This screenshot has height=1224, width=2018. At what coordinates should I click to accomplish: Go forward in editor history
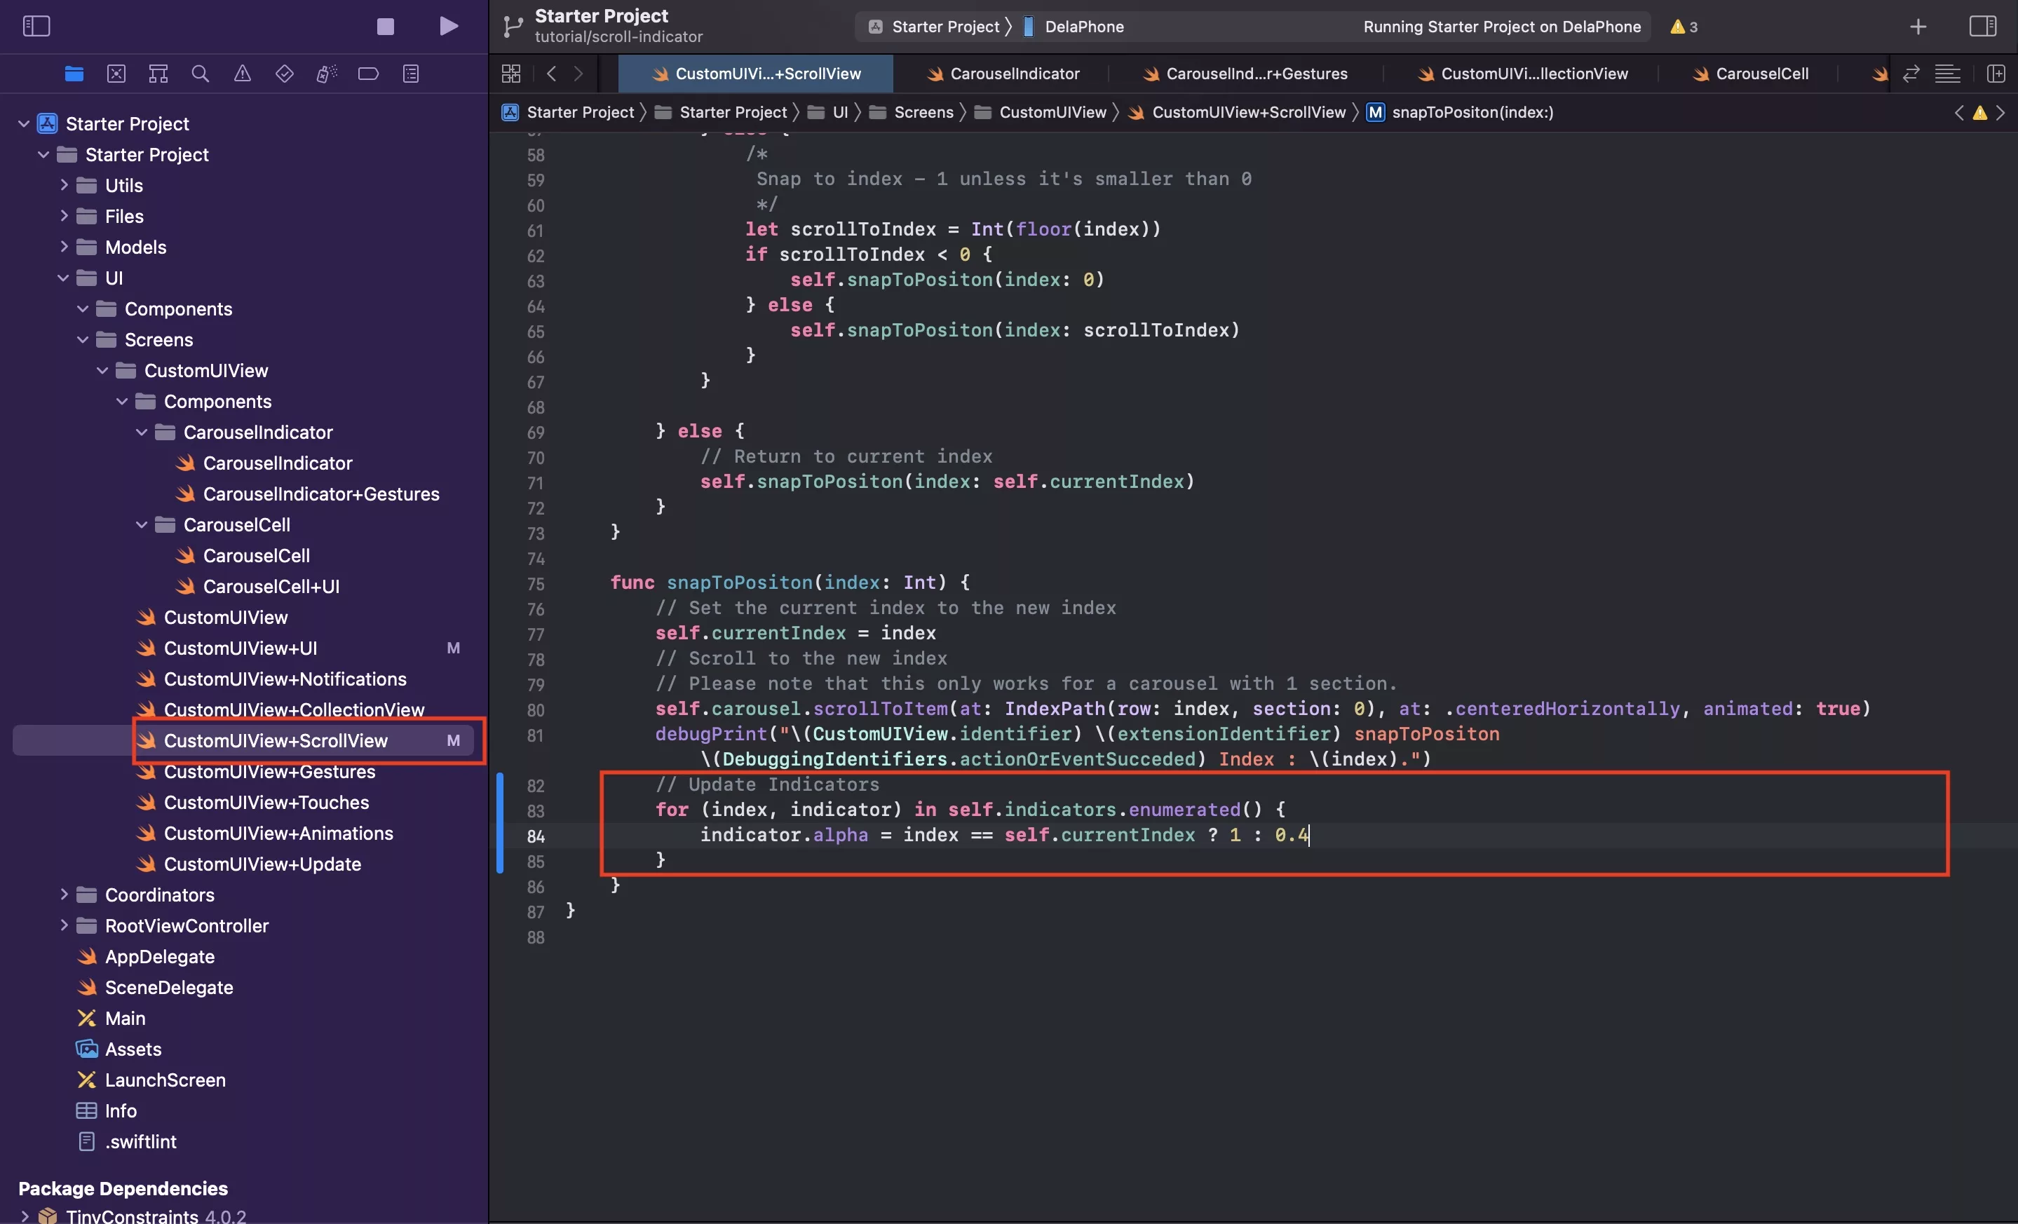coord(578,74)
